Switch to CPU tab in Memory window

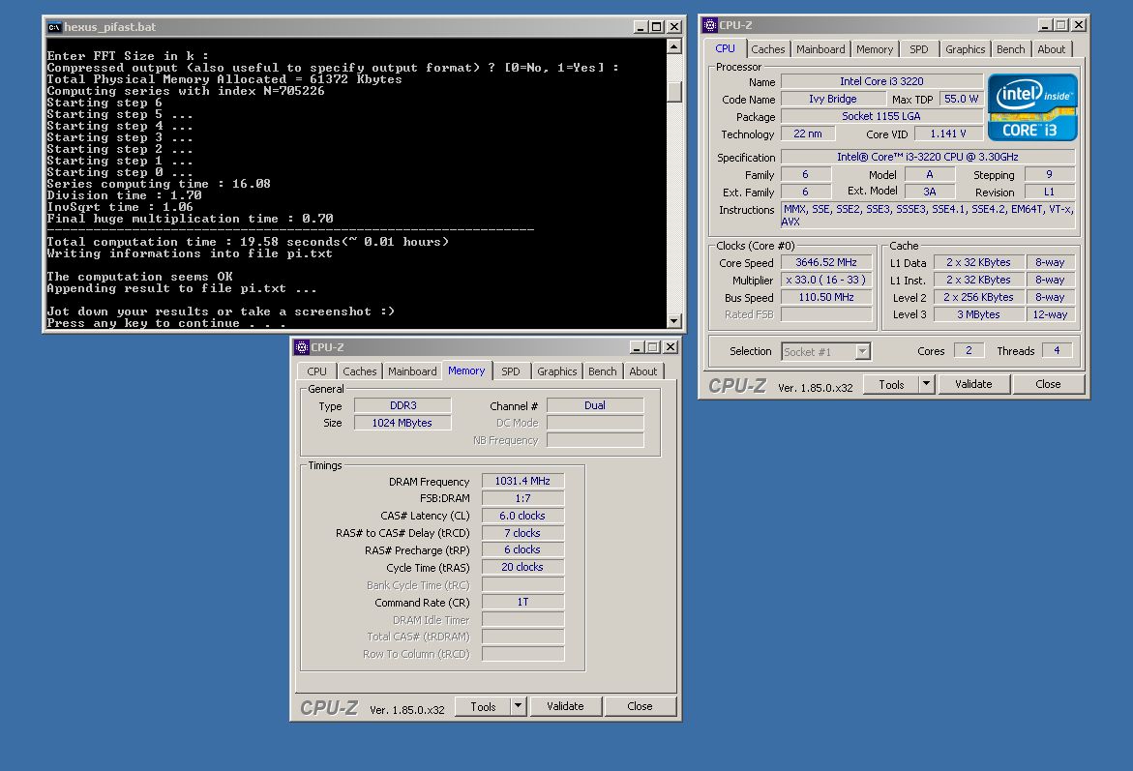coord(316,371)
